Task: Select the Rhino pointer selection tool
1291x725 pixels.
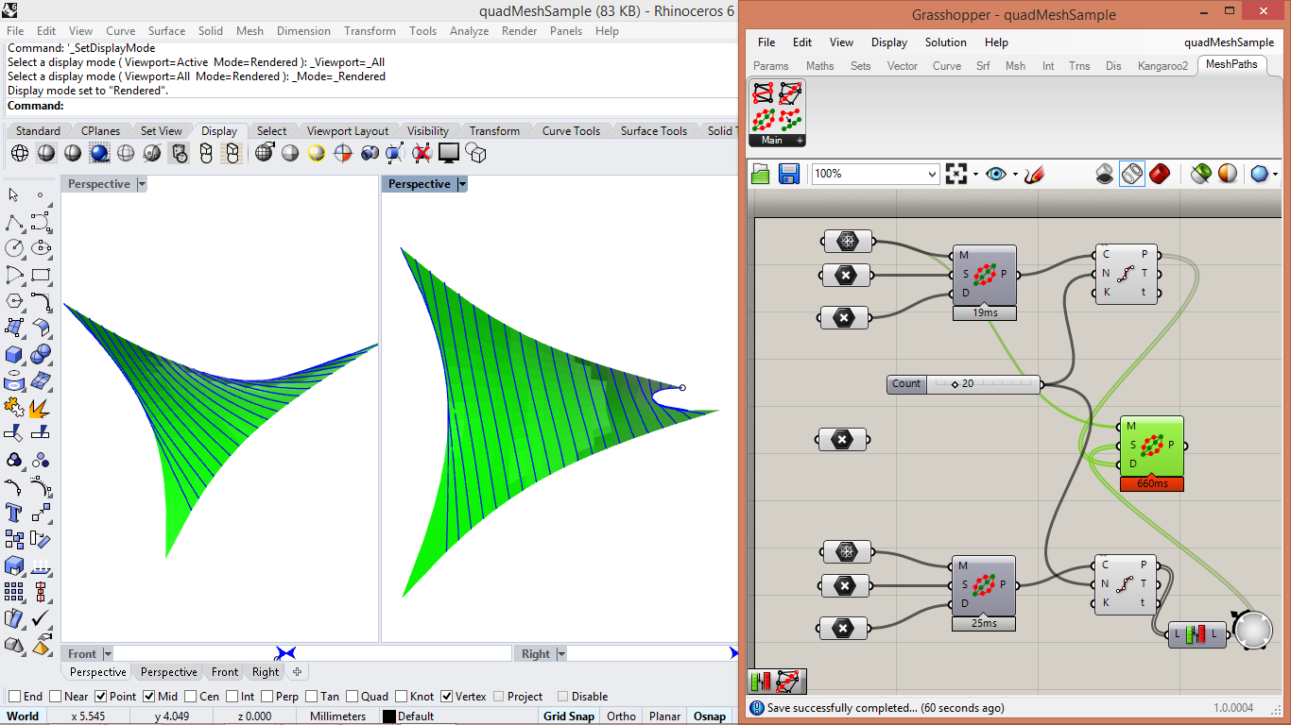Action: click(x=14, y=195)
